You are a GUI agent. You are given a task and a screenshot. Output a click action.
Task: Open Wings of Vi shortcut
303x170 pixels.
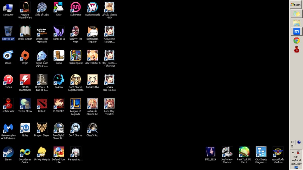click(59, 33)
